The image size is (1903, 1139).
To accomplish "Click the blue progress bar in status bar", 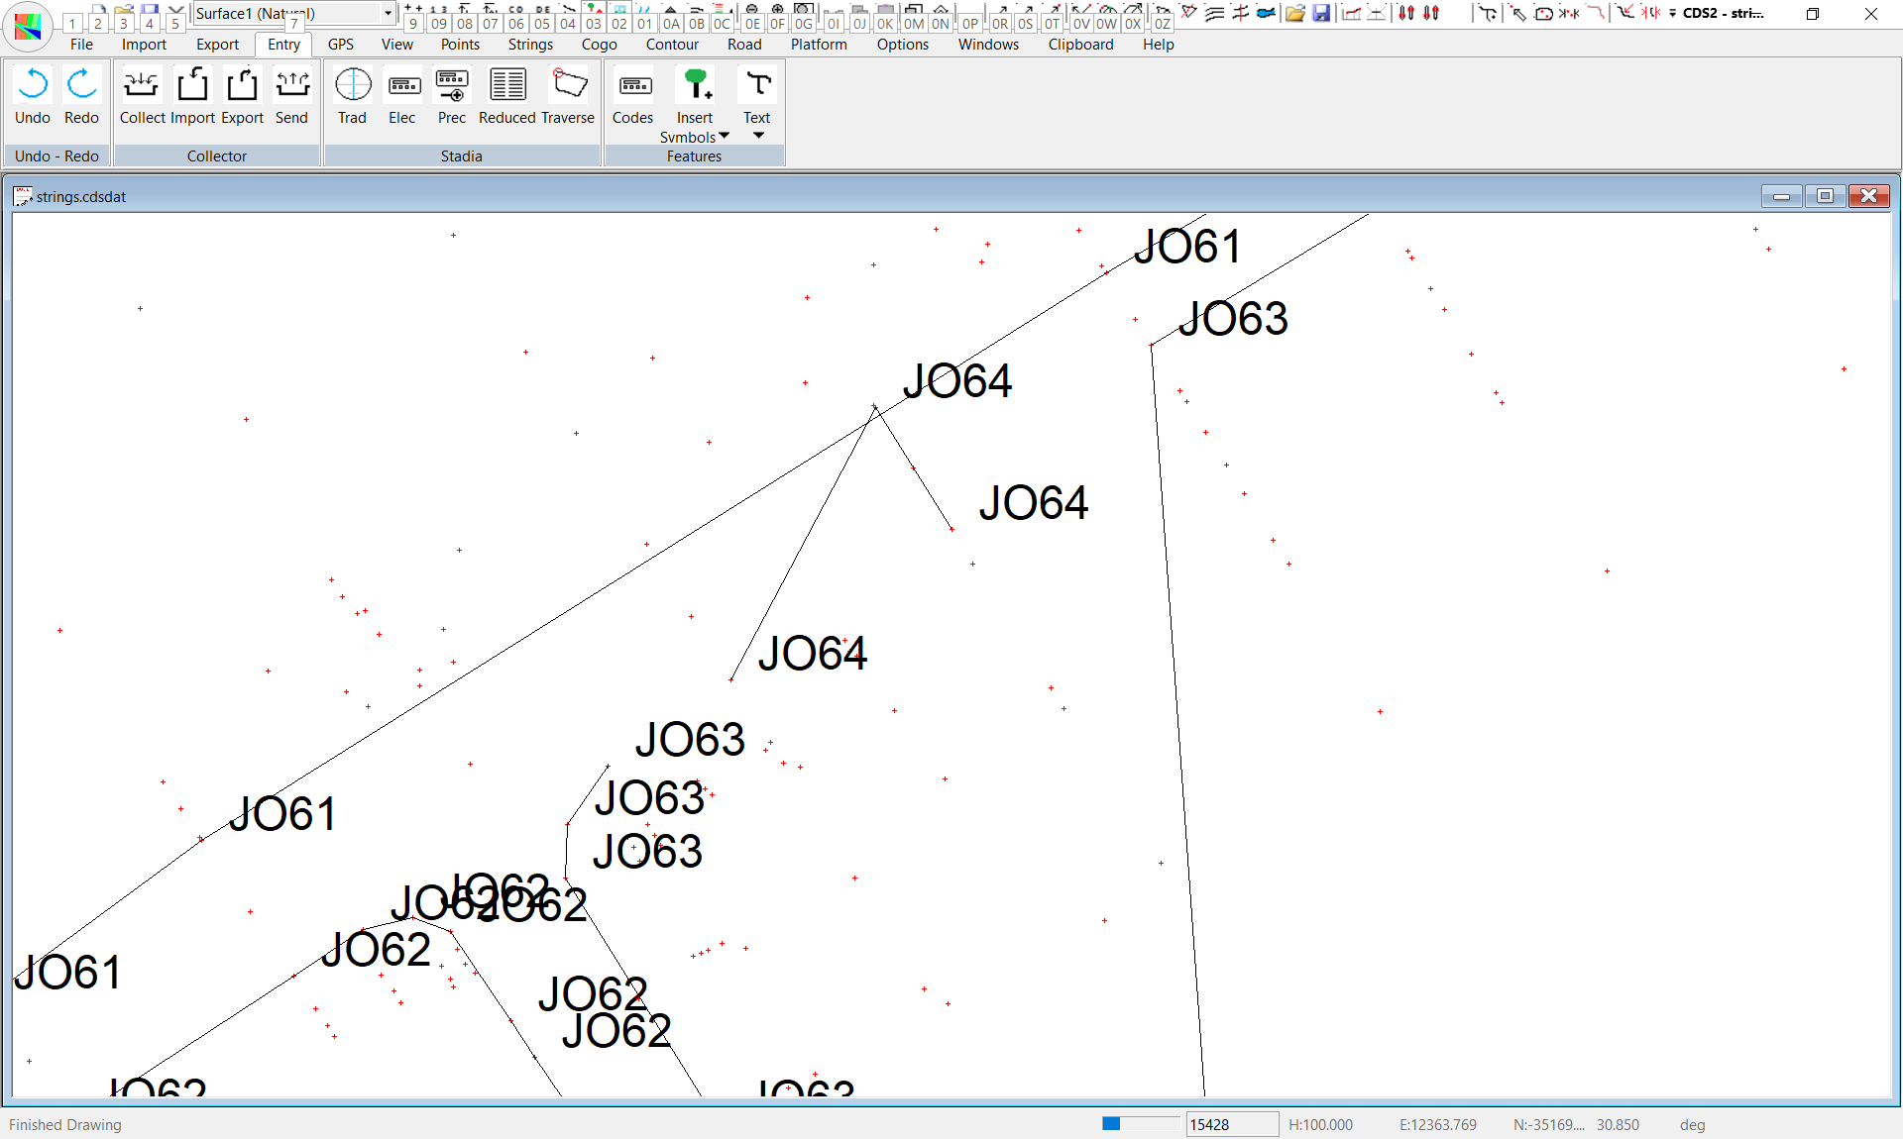I will 1140,1123.
